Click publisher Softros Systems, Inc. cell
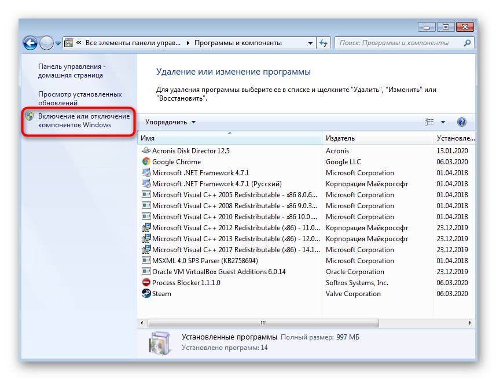The image size is (496, 380). pyautogui.click(x=357, y=283)
